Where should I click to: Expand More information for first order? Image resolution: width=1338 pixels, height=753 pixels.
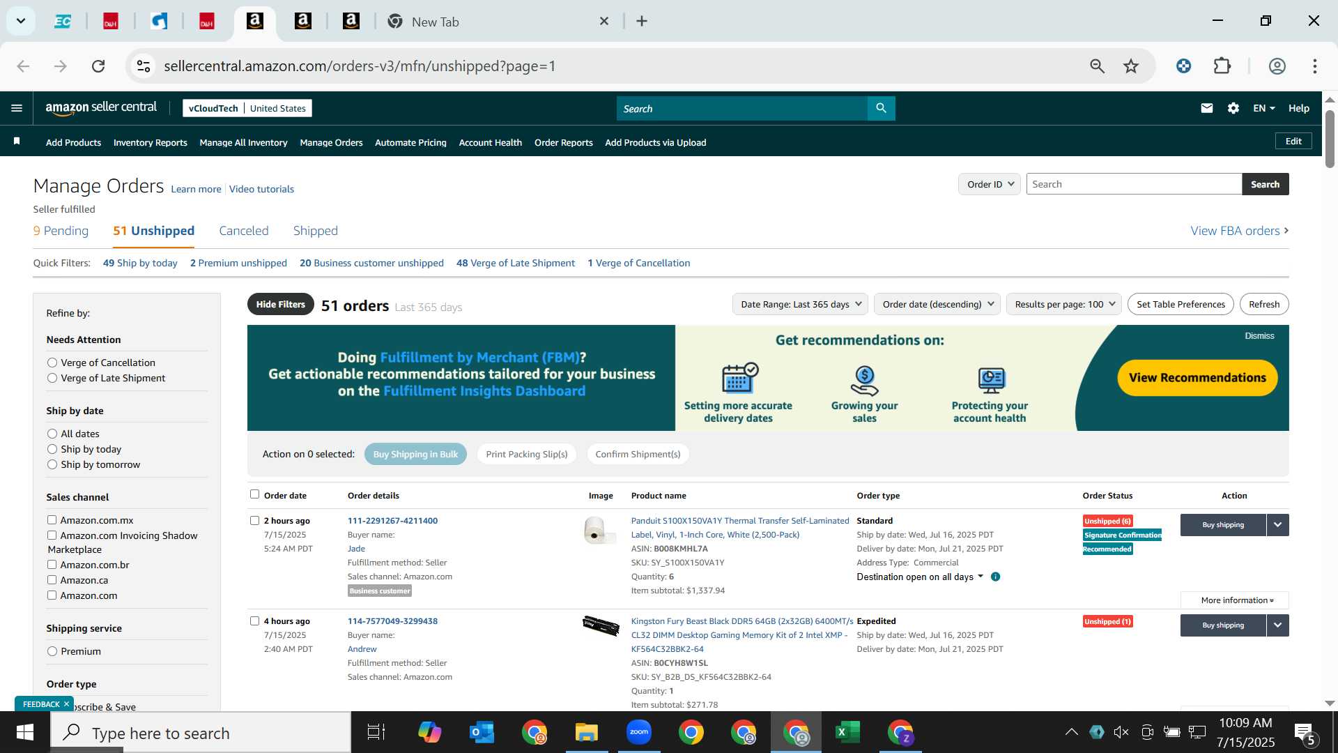(1235, 600)
